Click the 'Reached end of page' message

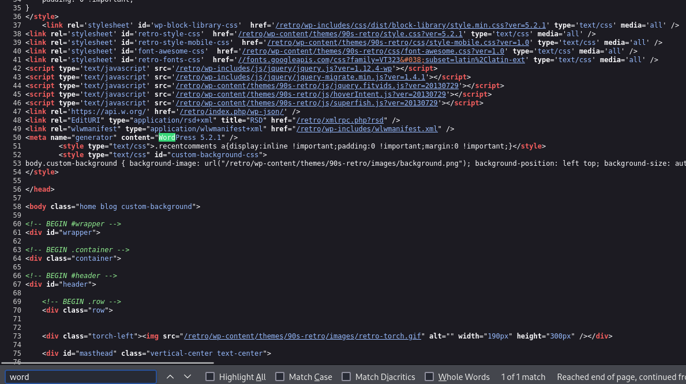point(621,377)
